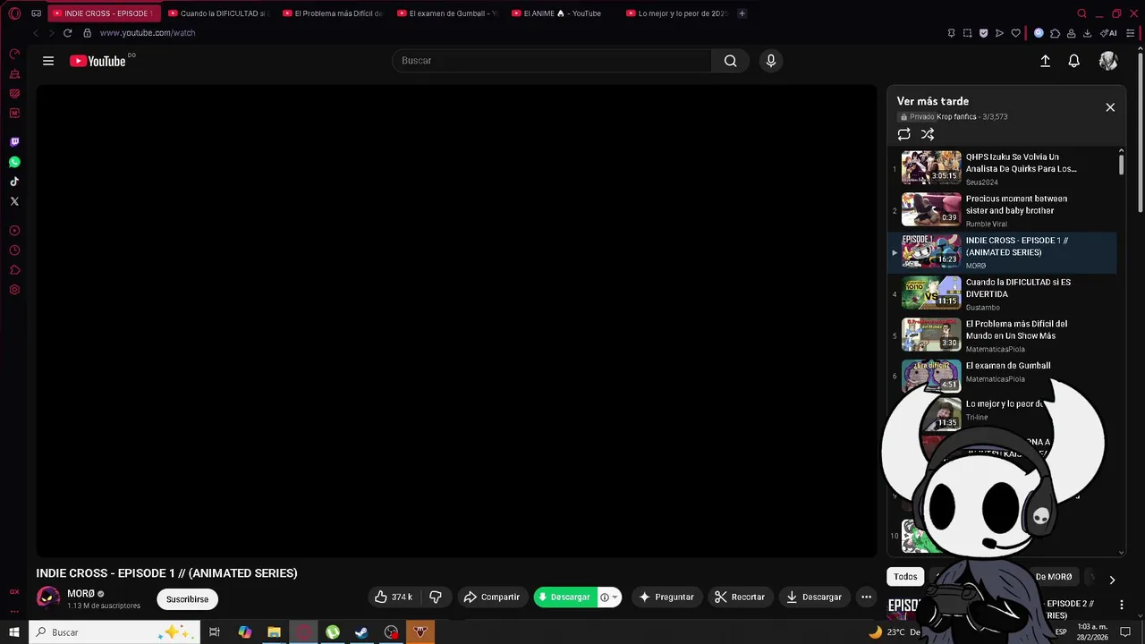Open the Aria AI button in toolbar
The width and height of the screenshot is (1145, 644).
pos(1109,33)
